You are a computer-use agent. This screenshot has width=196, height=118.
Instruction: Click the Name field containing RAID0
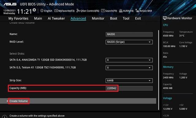pyautogui.click(x=129, y=34)
